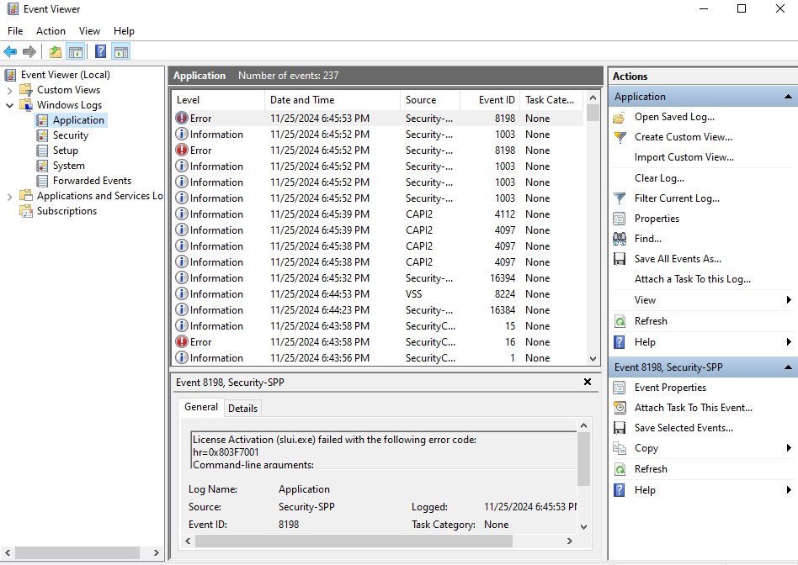
Task: Open the Action menu
Action: 51,31
